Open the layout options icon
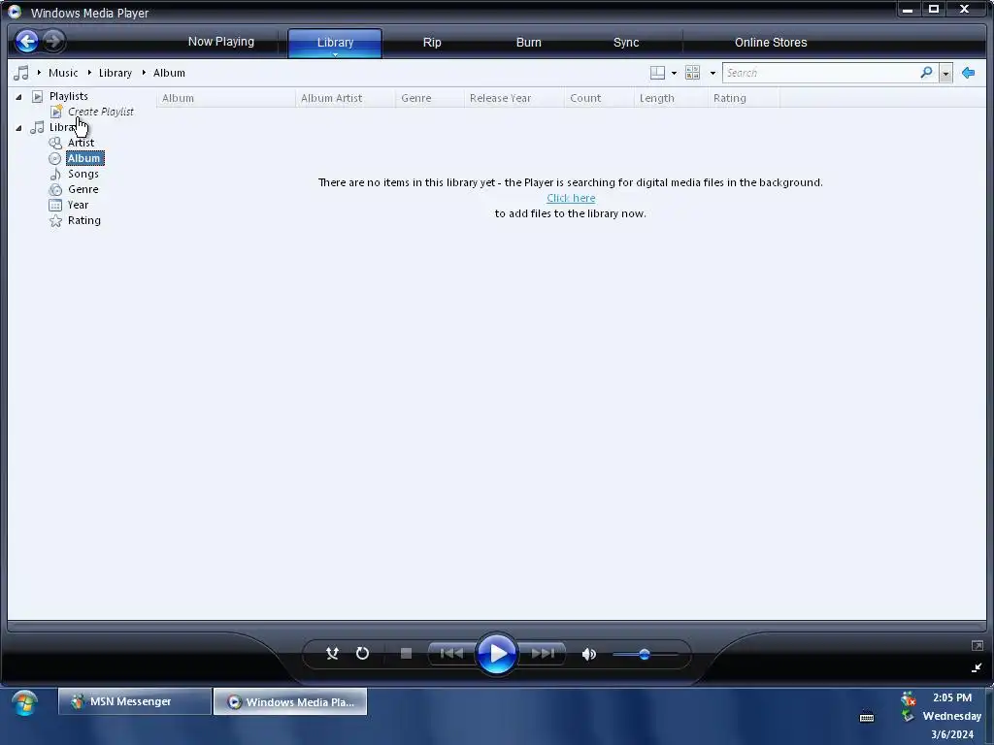The width and height of the screenshot is (994, 745). click(657, 73)
